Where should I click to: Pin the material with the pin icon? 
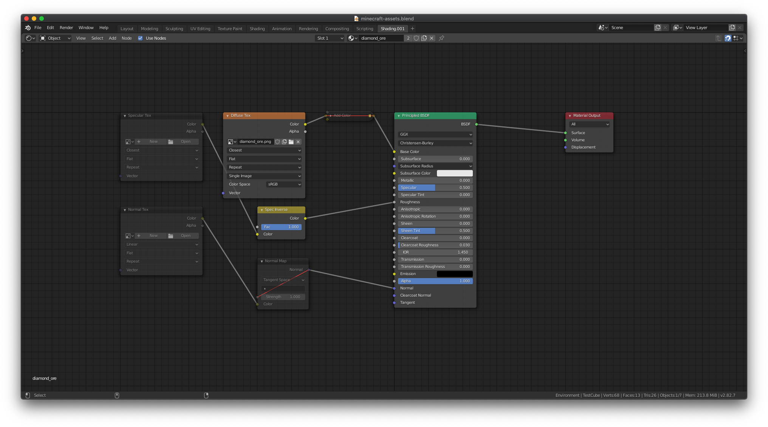[x=441, y=38]
